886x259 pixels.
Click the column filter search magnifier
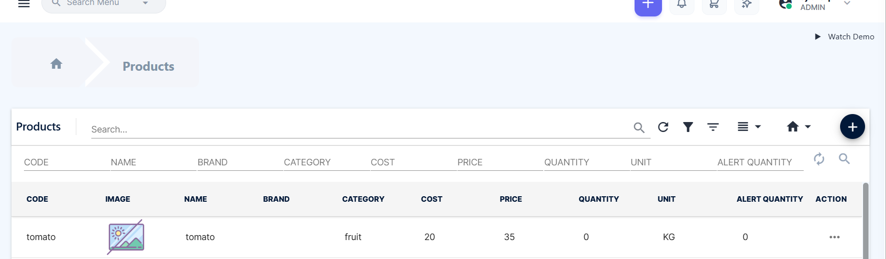(844, 159)
